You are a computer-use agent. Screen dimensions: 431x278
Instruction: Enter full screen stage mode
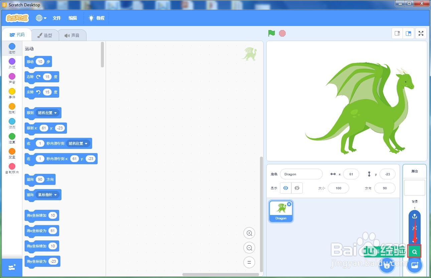(x=421, y=33)
